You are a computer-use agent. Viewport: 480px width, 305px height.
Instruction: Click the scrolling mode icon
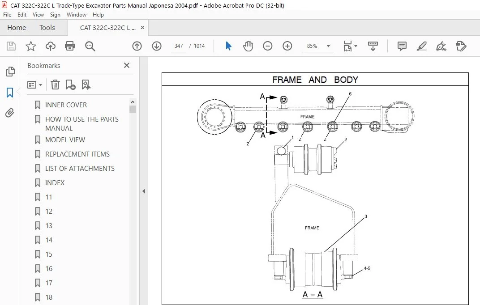click(373, 46)
